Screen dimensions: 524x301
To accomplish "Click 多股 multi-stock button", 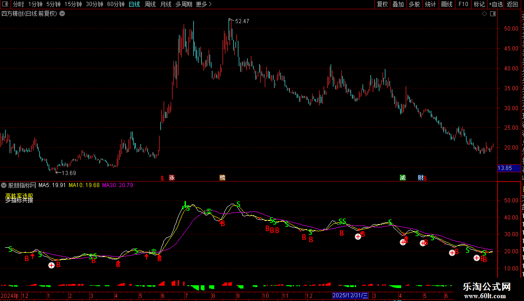I will [x=414, y=4].
